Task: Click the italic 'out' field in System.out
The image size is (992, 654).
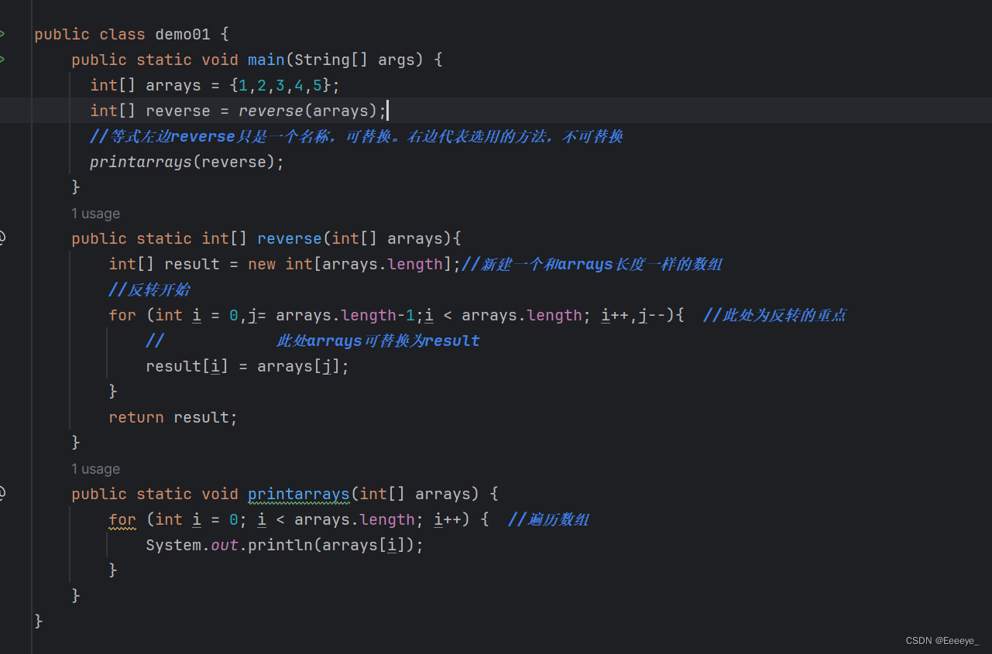Action: pyautogui.click(x=225, y=545)
